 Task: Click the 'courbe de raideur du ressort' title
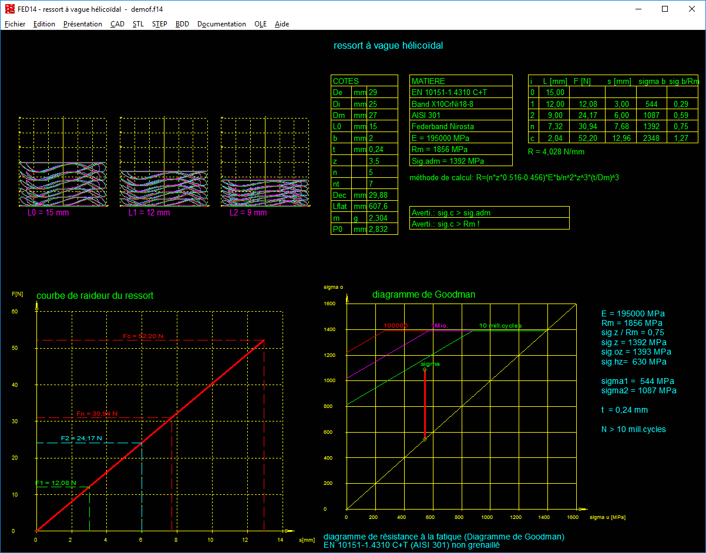tap(95, 296)
